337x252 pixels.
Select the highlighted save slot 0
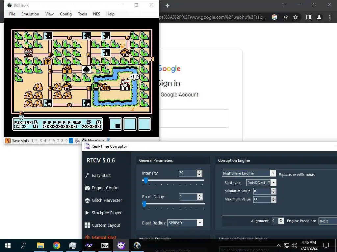[x=71, y=141]
